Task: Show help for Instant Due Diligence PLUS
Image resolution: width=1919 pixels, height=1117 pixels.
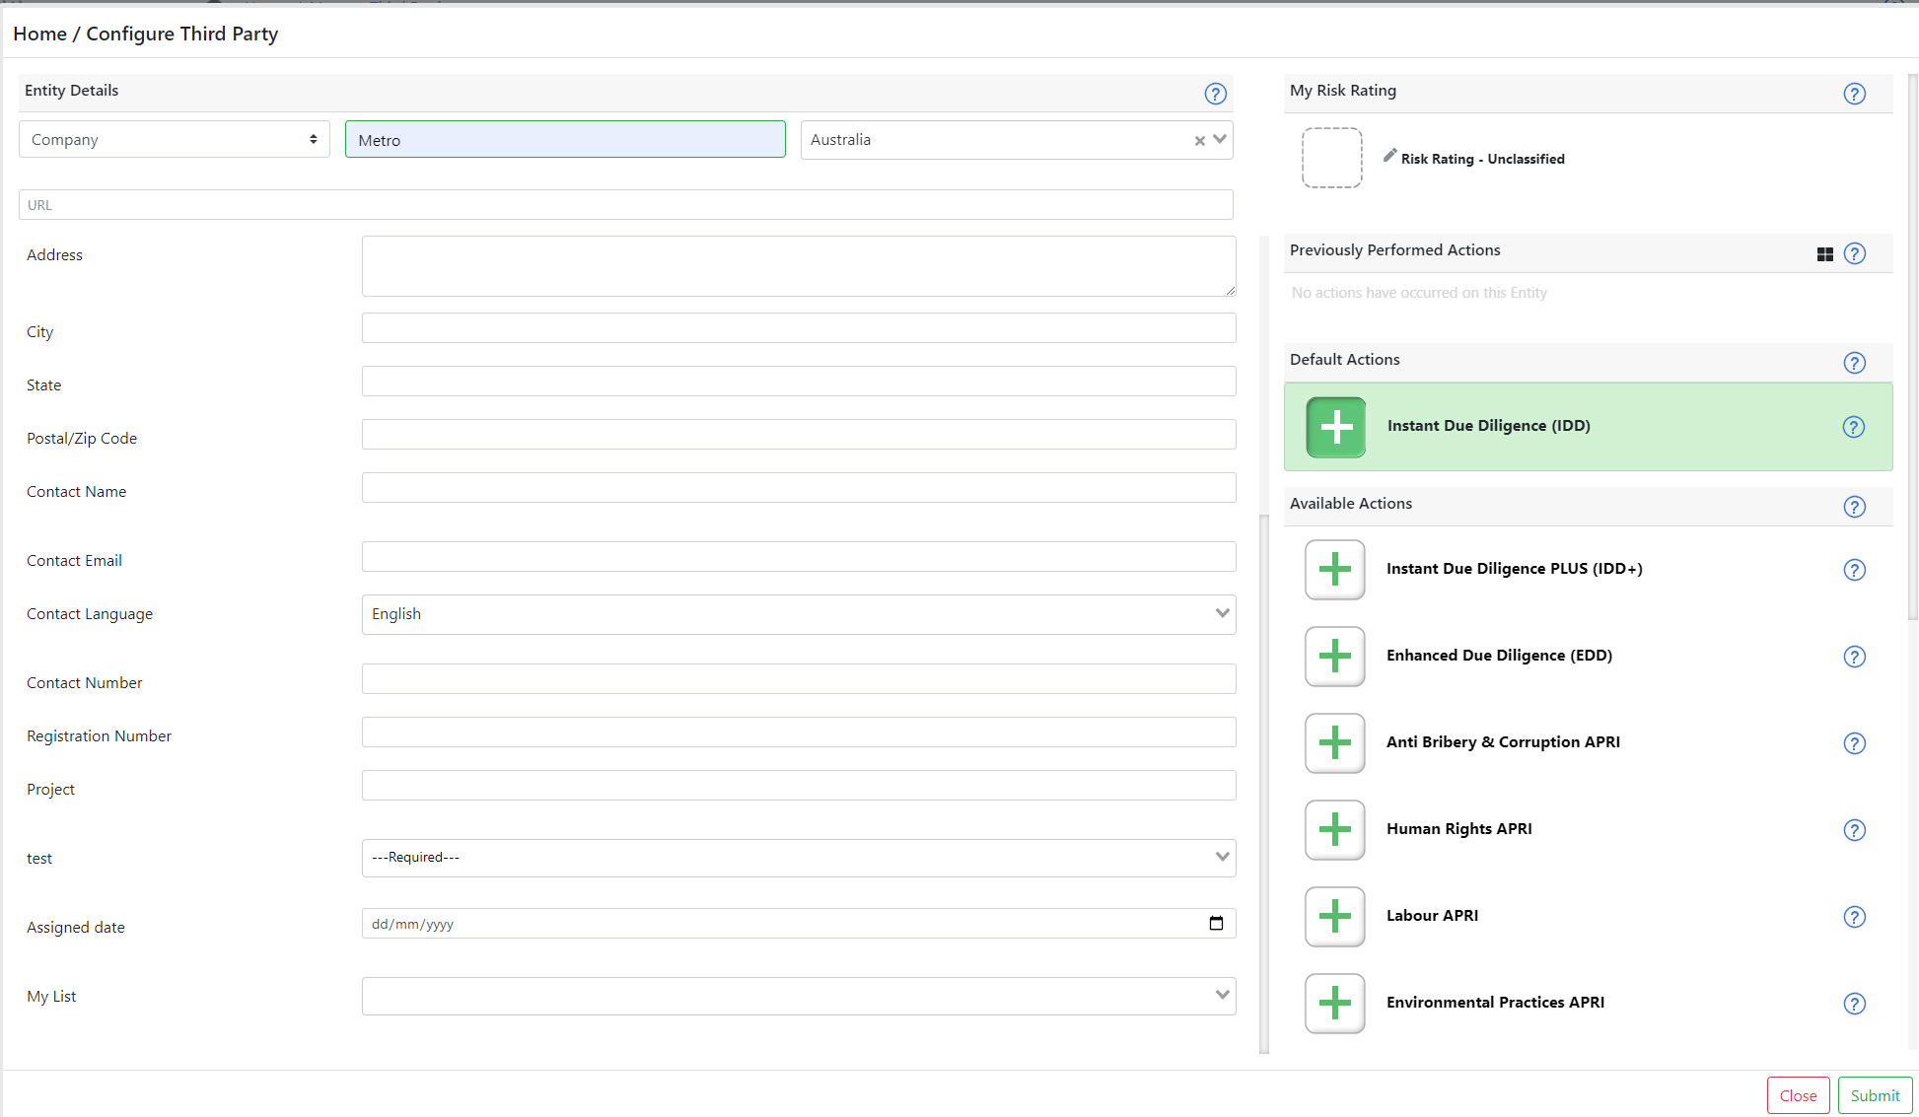Action: (x=1854, y=570)
